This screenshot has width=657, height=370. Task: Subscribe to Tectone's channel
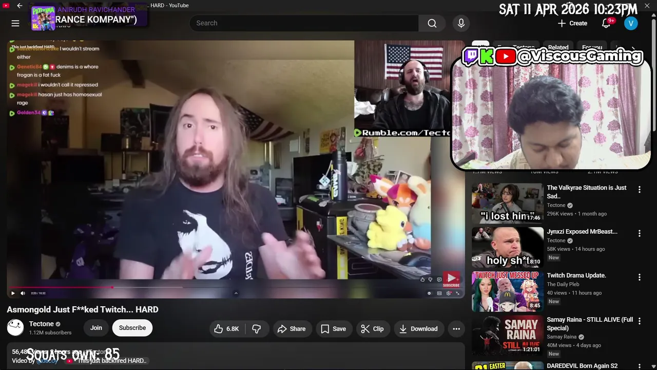pos(132,328)
